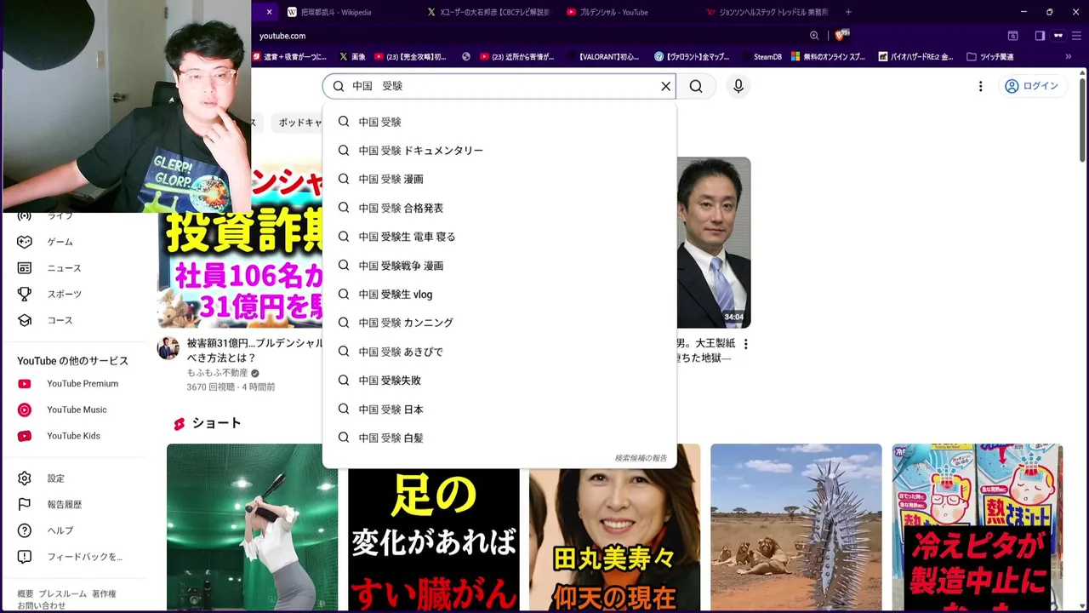Viewport: 1089px width, 613px height.
Task: Open the 【VALORANT】初心 bookmark
Action: [x=602, y=57]
